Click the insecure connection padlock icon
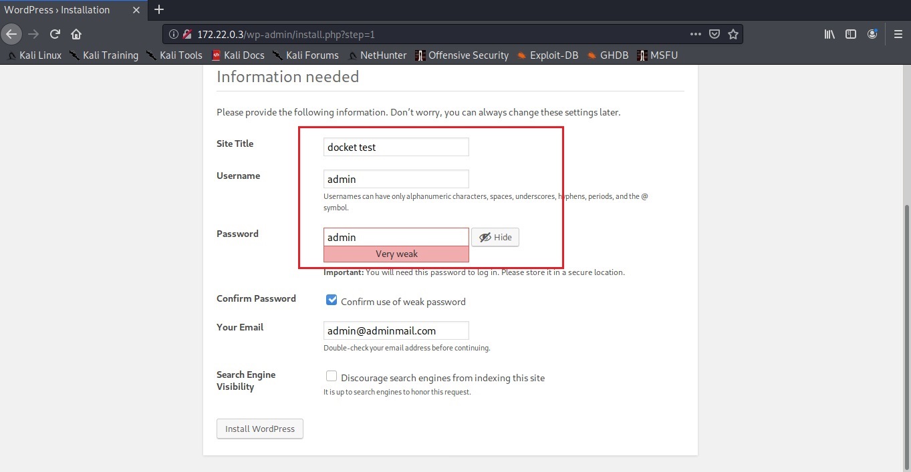Screen dimensions: 911x472 187,34
